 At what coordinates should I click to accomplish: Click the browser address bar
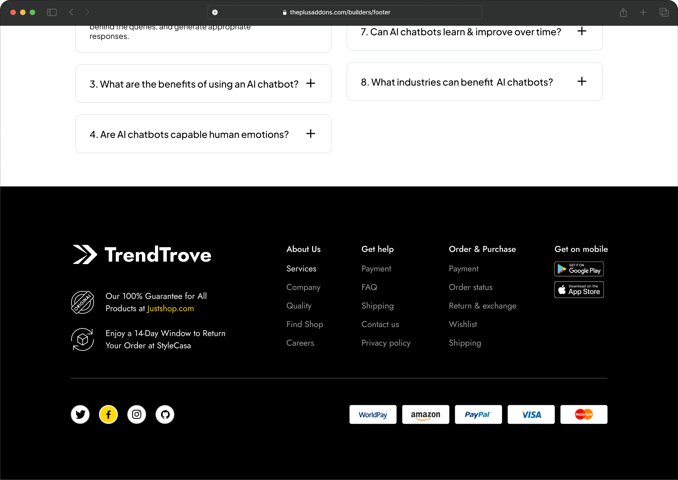coord(344,13)
